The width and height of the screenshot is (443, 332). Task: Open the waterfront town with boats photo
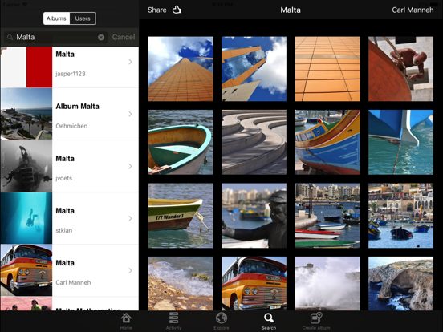[x=401, y=216]
